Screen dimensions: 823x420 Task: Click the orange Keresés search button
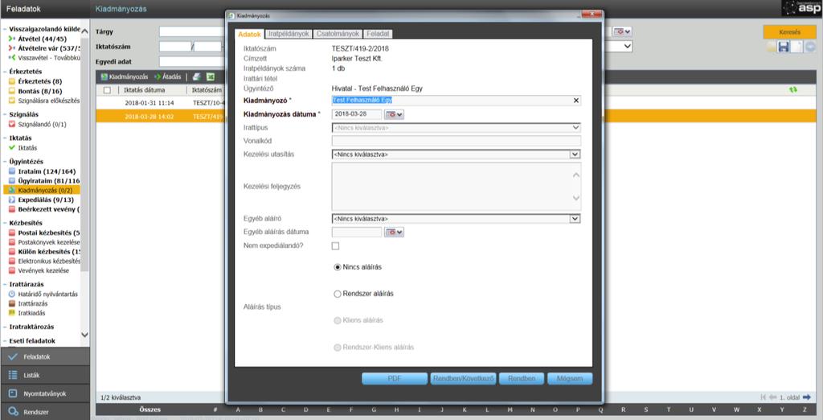789,32
